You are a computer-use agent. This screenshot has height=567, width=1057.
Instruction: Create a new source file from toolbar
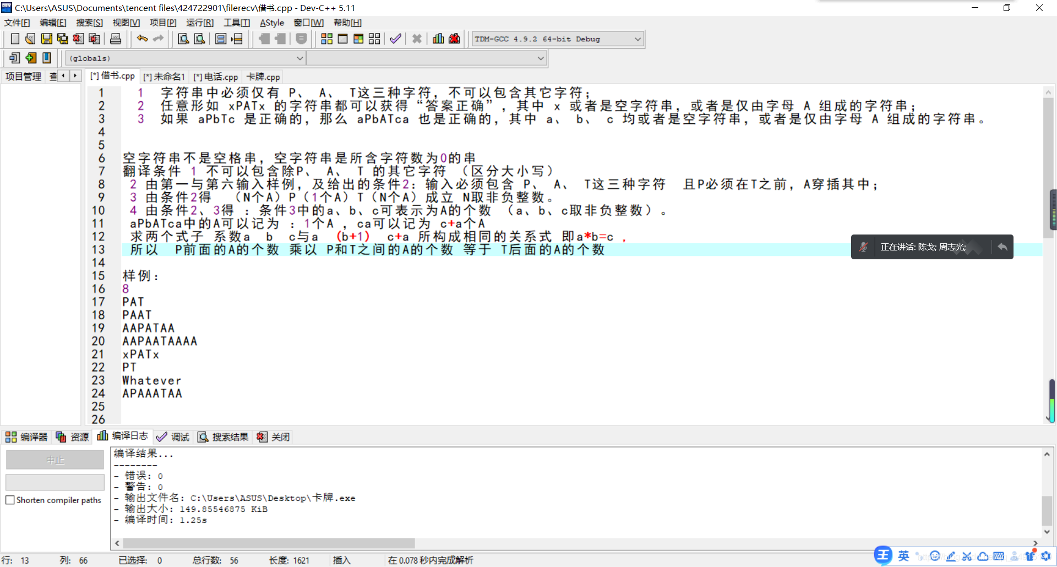(x=15, y=39)
